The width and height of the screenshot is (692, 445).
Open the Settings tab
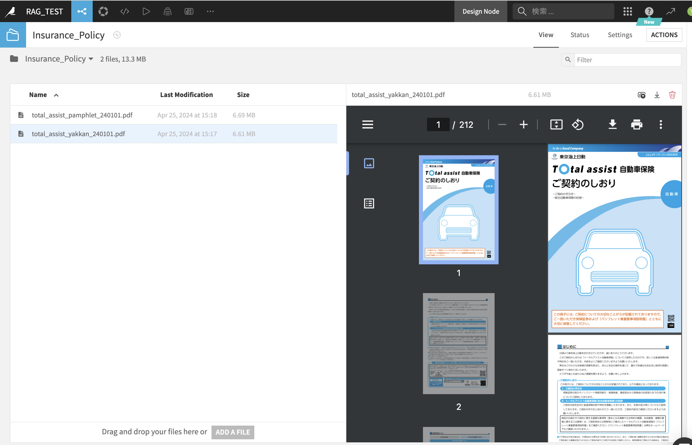click(x=620, y=35)
